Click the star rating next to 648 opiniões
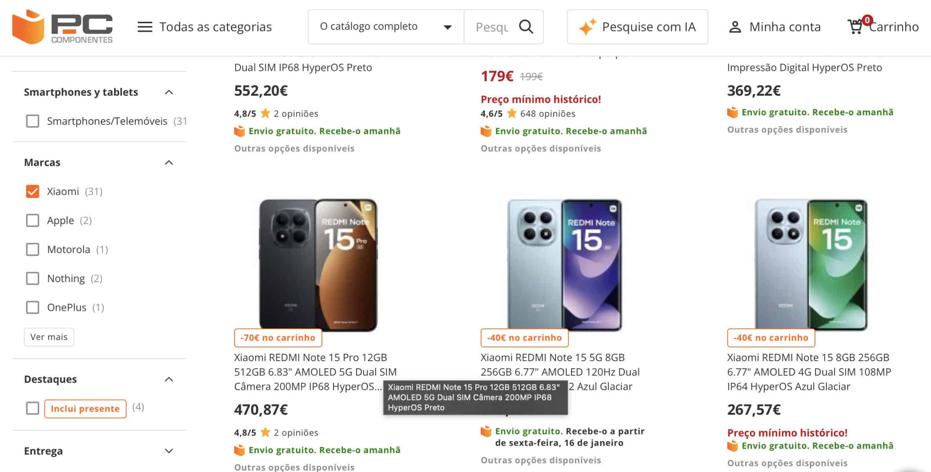This screenshot has width=931, height=472. coord(511,114)
